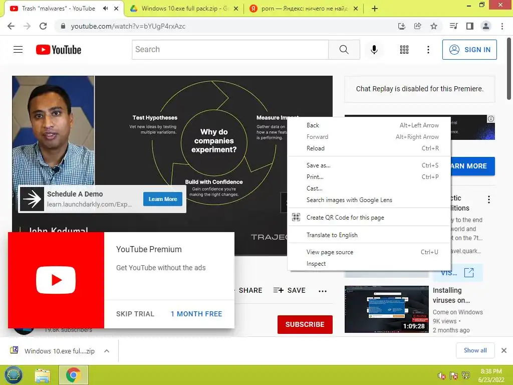This screenshot has height=385, width=513.
Task: Bookmark this page with the star icon
Action: (433, 26)
